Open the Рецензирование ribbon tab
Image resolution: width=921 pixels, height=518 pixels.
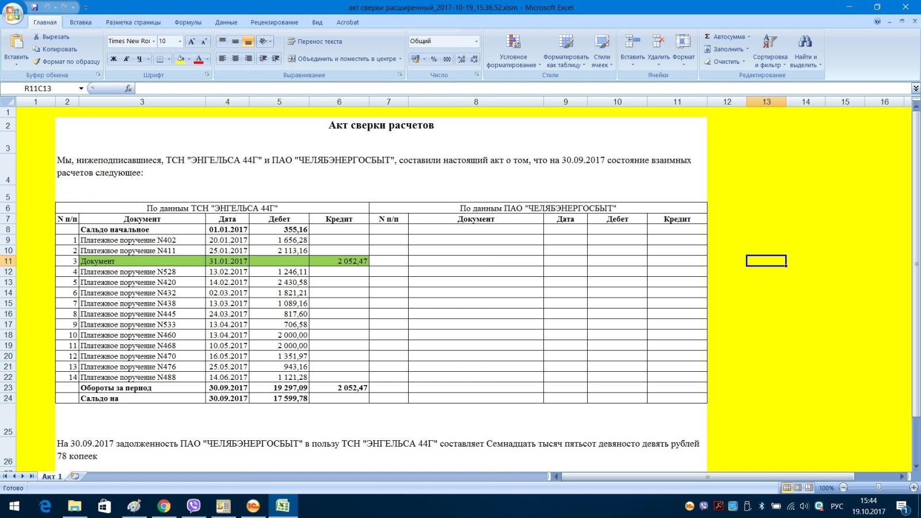pos(274,22)
